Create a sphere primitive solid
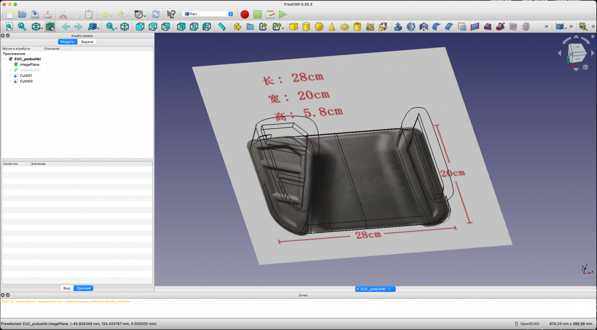 tap(319, 26)
